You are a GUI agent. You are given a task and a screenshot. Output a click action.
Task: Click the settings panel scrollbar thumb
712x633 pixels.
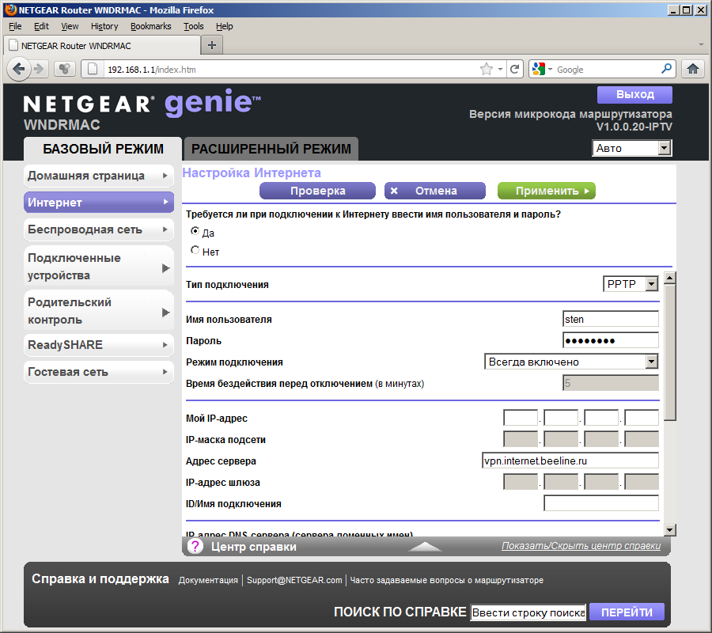pyautogui.click(x=670, y=352)
